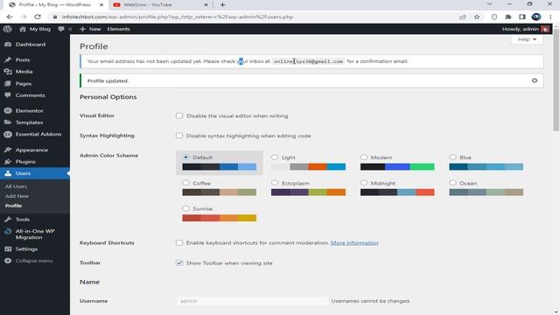Image resolution: width=560 pixels, height=315 pixels.
Task: Reload the page with the refresh icon
Action: coord(38,17)
